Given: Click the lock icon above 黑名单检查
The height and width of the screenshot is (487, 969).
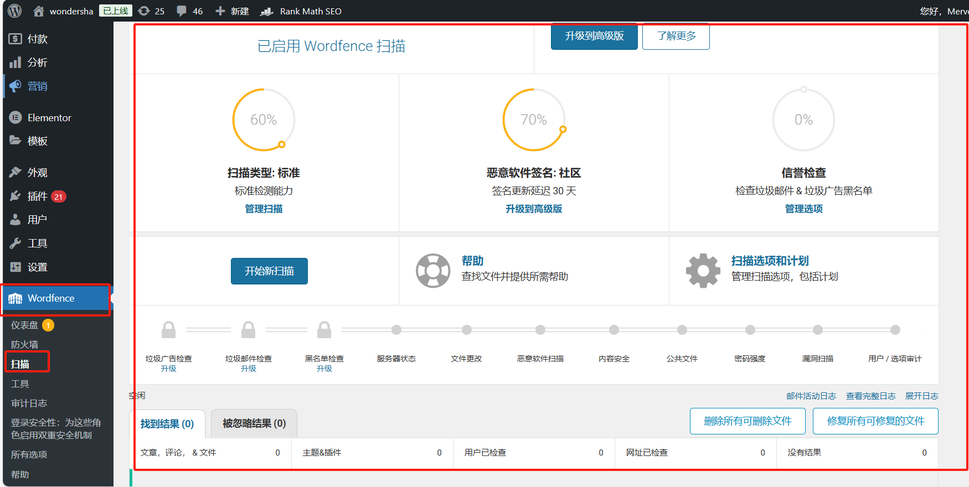Looking at the screenshot, I should (324, 330).
